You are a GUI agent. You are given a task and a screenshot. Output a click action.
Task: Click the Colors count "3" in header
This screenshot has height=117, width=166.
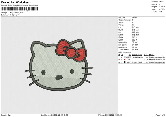click(160, 4)
